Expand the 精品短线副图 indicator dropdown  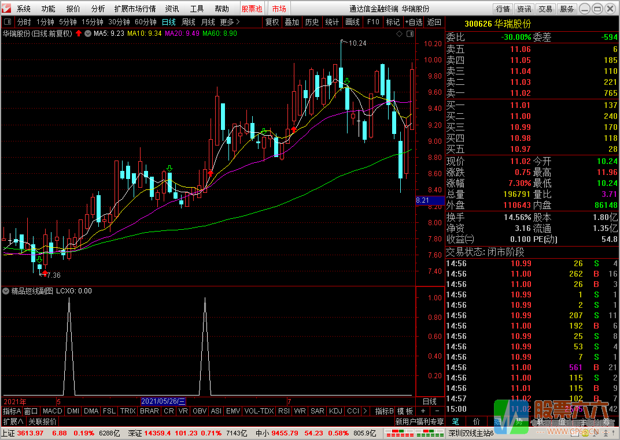coord(6,291)
